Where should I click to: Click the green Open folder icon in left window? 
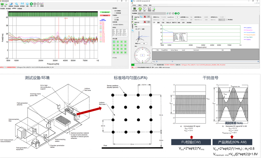(x=2, y=4)
